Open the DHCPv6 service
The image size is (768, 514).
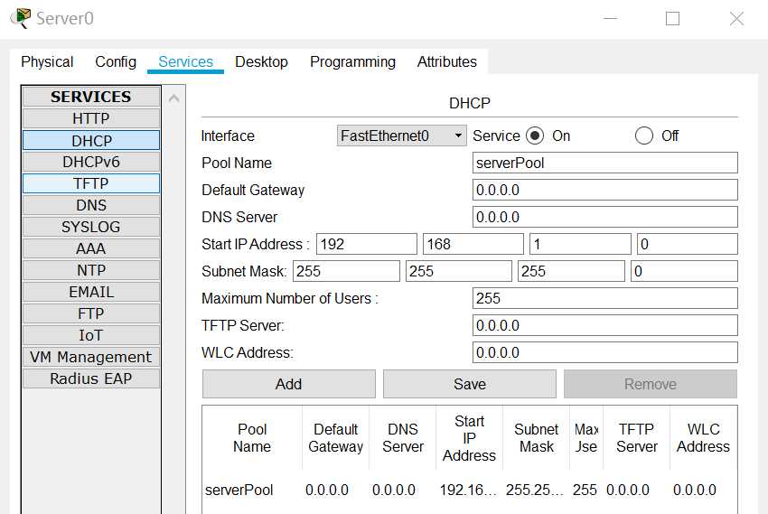click(91, 162)
